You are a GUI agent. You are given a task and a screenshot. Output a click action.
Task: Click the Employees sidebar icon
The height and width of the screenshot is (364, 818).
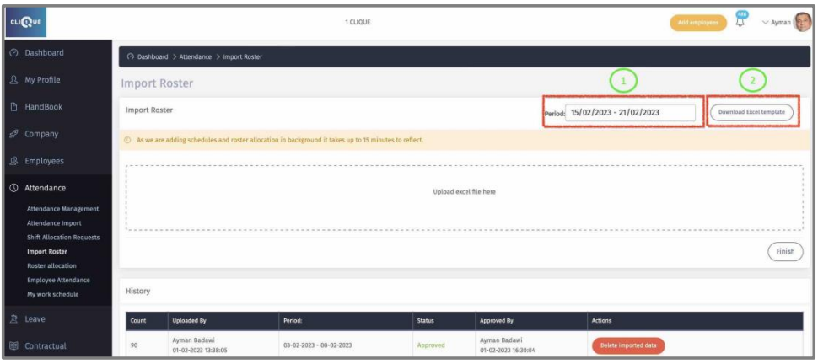pyautogui.click(x=14, y=161)
